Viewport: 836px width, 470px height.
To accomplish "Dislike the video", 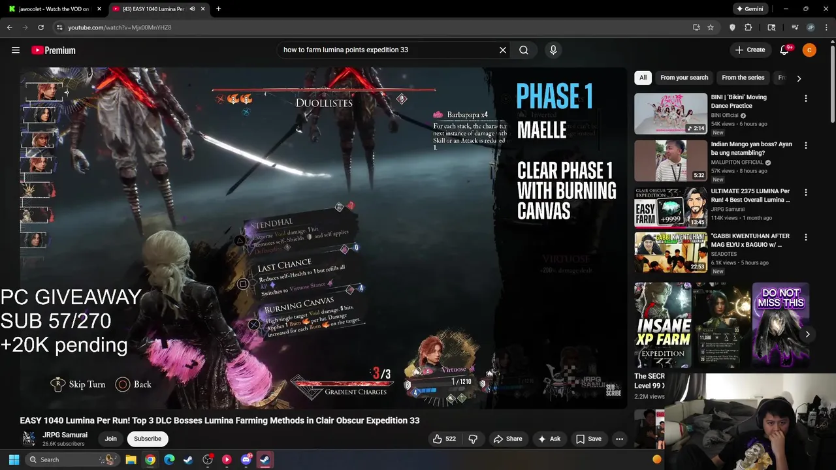I will [474, 439].
